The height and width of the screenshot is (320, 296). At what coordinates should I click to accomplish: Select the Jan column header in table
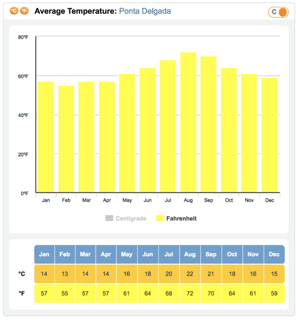44,254
